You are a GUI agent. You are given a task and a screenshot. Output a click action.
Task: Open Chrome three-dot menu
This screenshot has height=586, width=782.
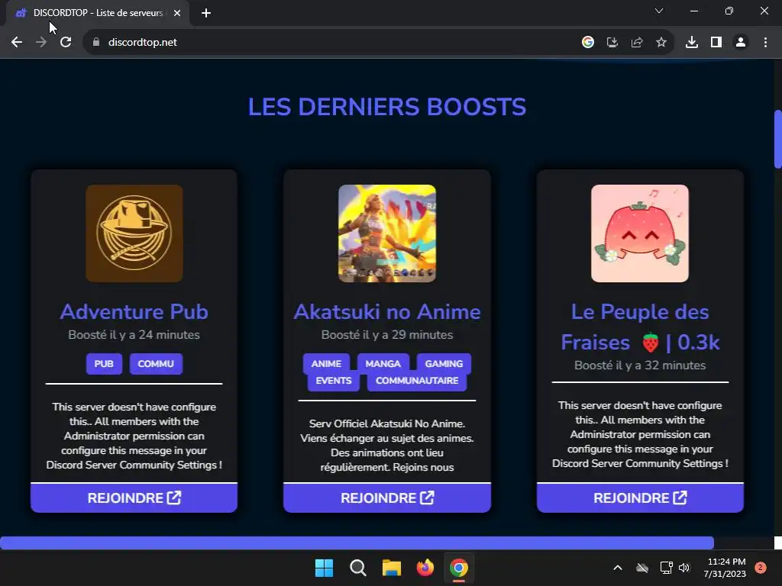tap(765, 43)
